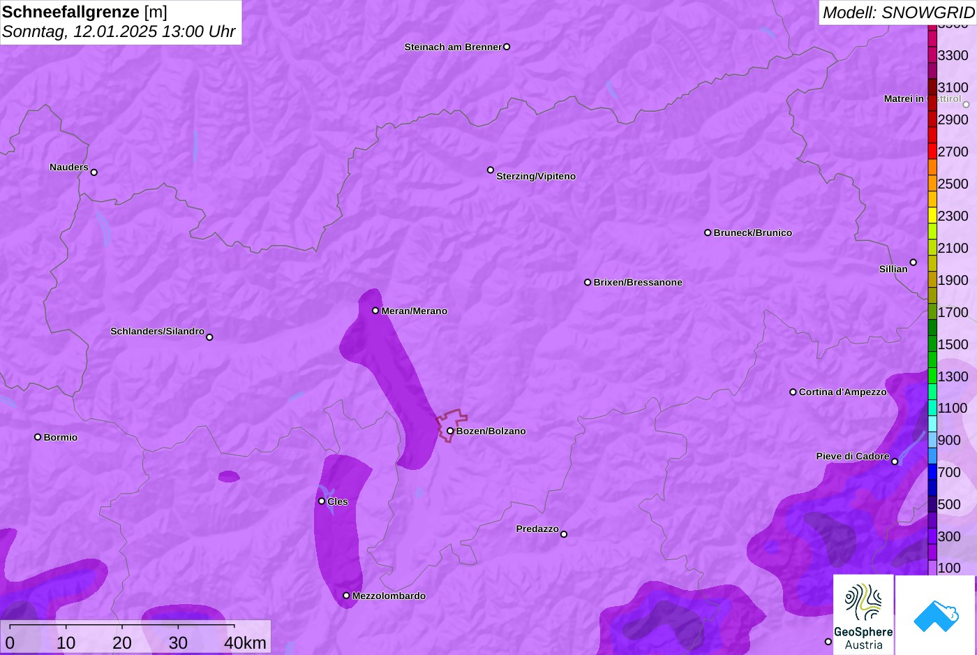
Task: Click the 2100 legend value
Action: [953, 248]
